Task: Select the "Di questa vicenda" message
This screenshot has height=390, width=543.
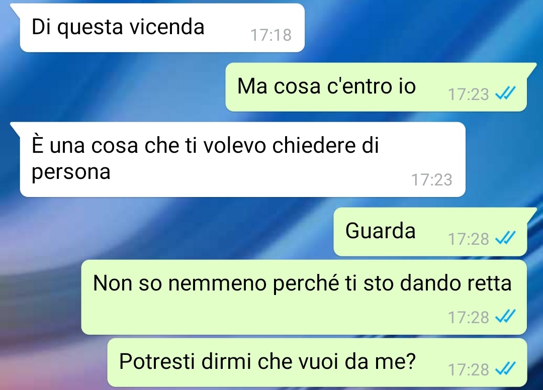Action: tap(162, 28)
